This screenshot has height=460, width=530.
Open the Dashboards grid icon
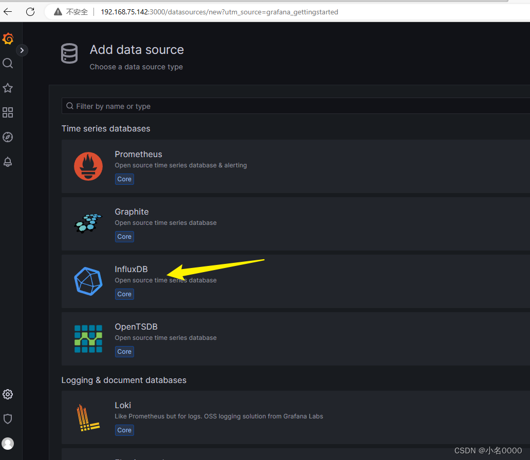point(8,112)
